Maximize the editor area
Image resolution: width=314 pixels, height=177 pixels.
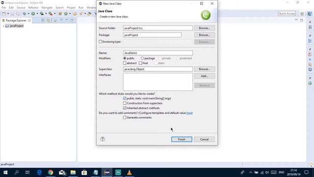tap(302, 20)
